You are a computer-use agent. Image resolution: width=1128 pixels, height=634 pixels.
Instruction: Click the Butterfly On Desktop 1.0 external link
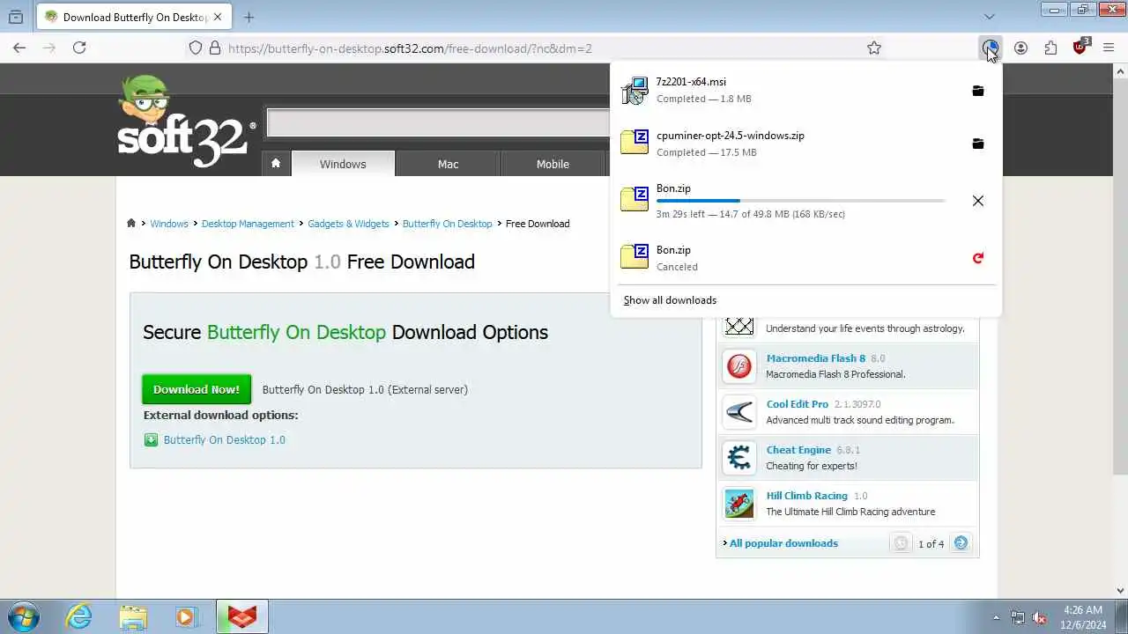[x=225, y=440]
